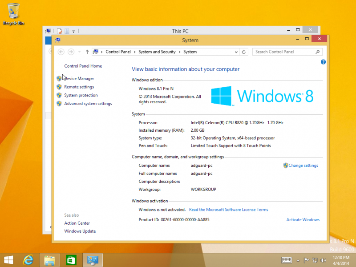Screen dimensions: 356x267
Task: Open Device Manager from the sidebar
Action: tap(79, 79)
